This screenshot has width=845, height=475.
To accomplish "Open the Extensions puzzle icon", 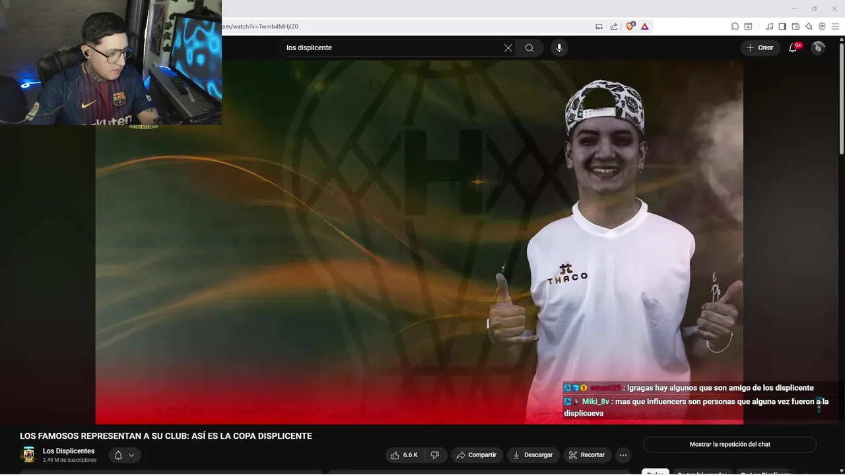I will pyautogui.click(x=735, y=26).
